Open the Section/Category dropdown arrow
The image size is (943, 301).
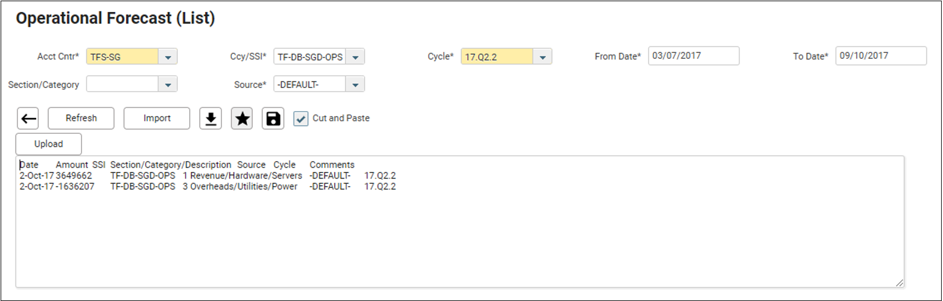pyautogui.click(x=168, y=84)
